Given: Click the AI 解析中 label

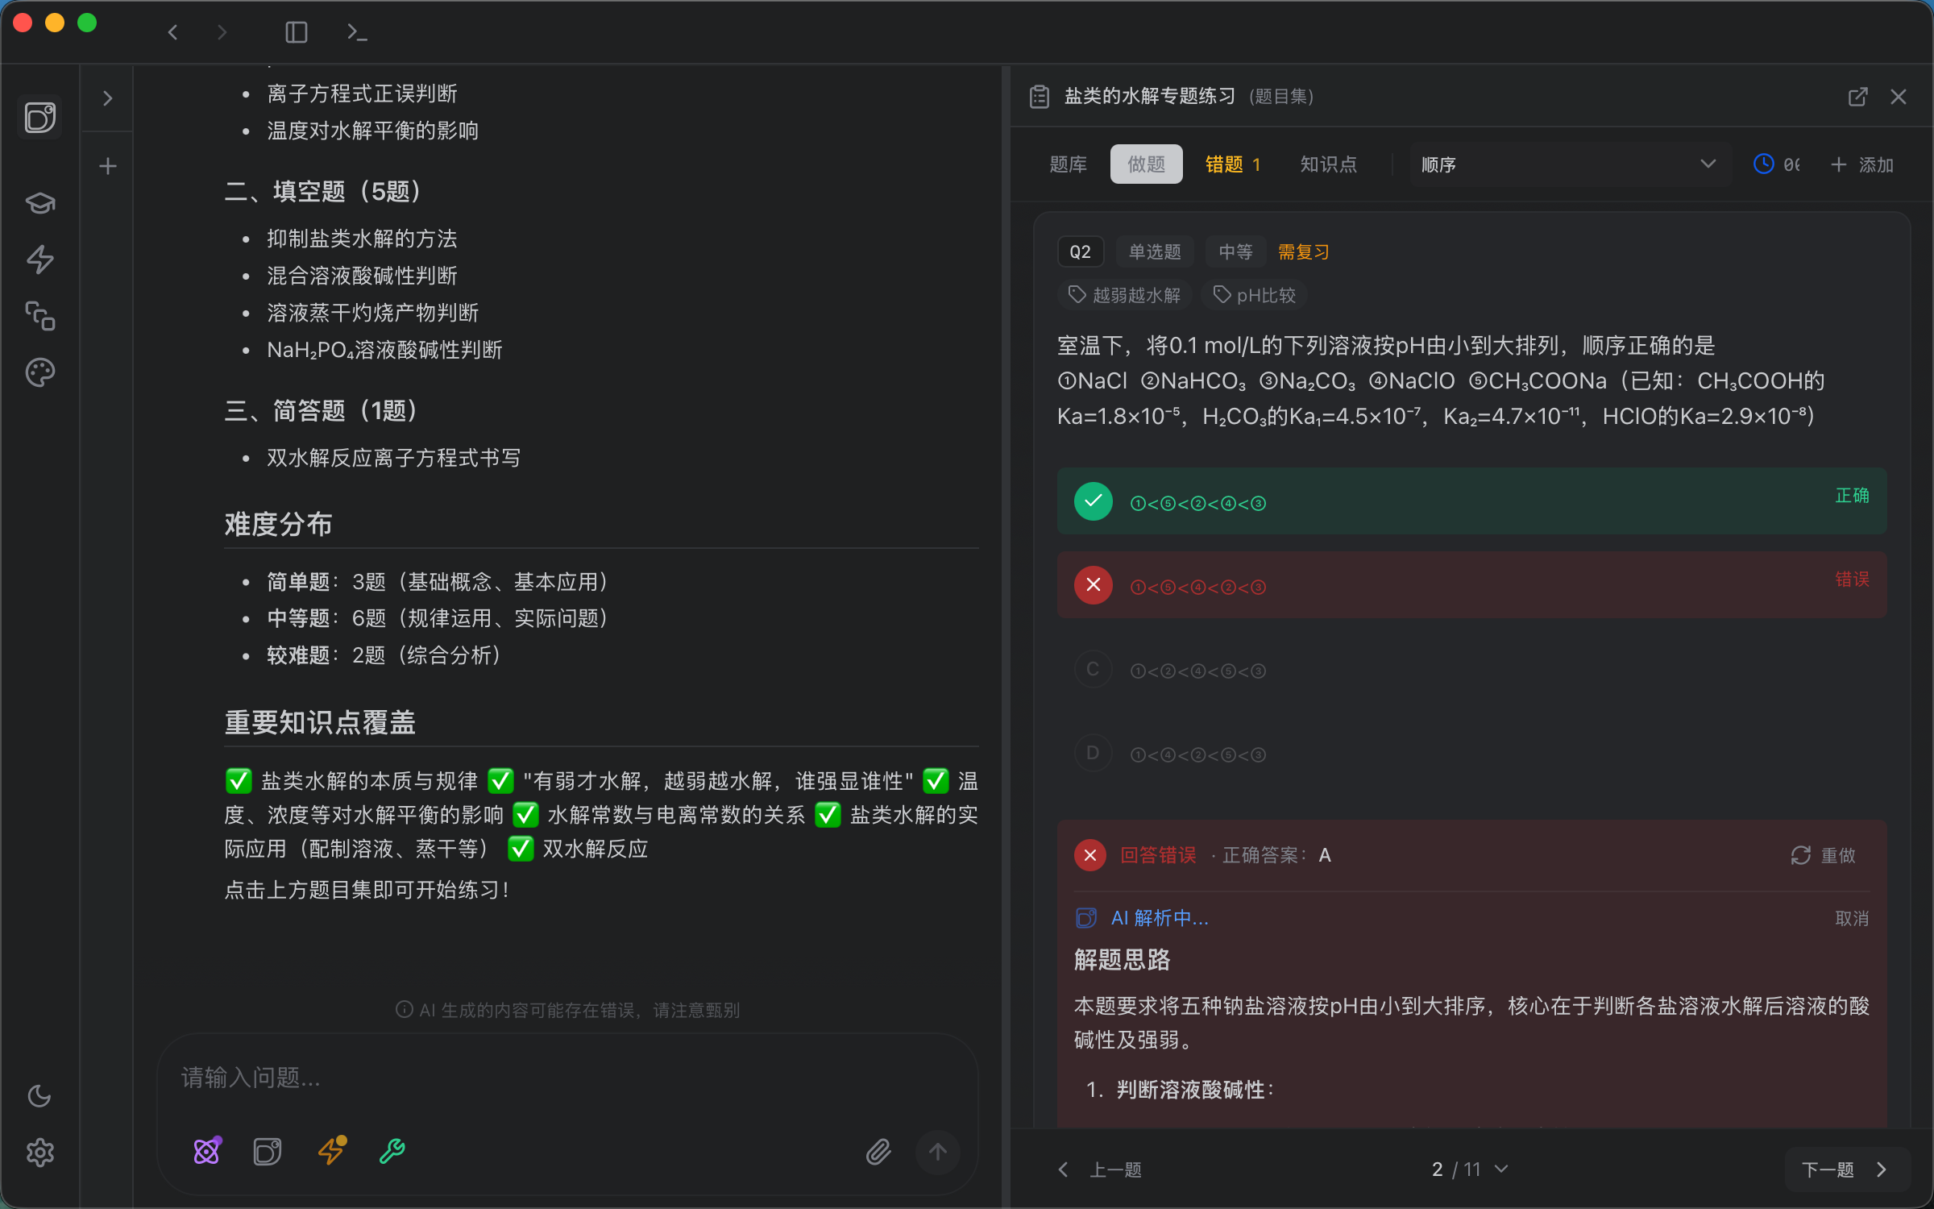Looking at the screenshot, I should (x=1159, y=918).
